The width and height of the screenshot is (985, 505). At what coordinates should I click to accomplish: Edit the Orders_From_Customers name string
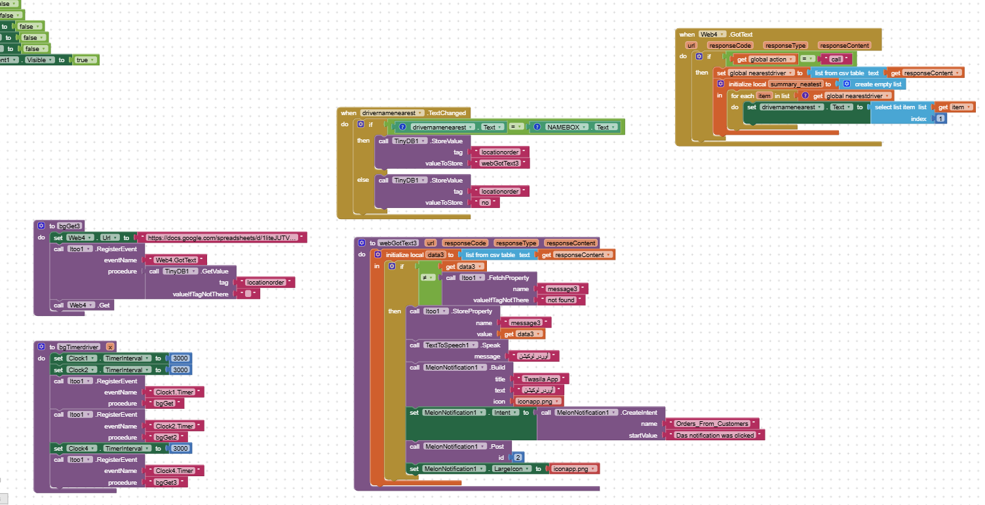pos(714,424)
